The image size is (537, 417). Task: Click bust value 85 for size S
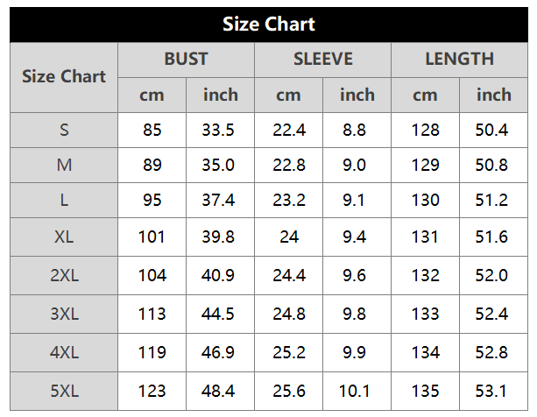[x=152, y=130]
